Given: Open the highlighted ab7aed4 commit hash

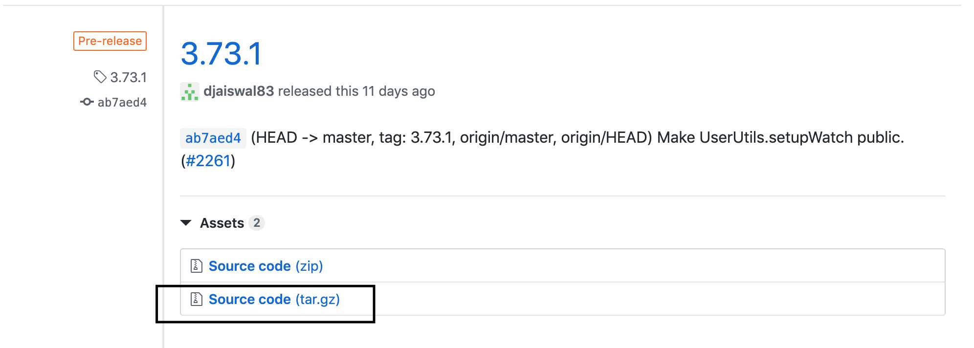Looking at the screenshot, I should pos(213,138).
